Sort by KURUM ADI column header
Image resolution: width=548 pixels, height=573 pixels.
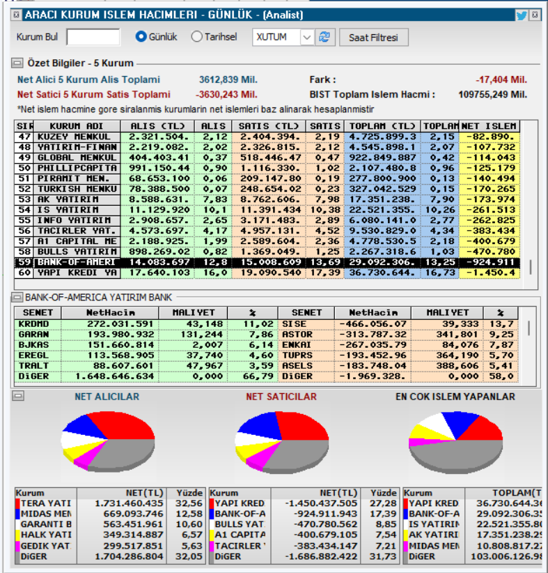point(77,126)
